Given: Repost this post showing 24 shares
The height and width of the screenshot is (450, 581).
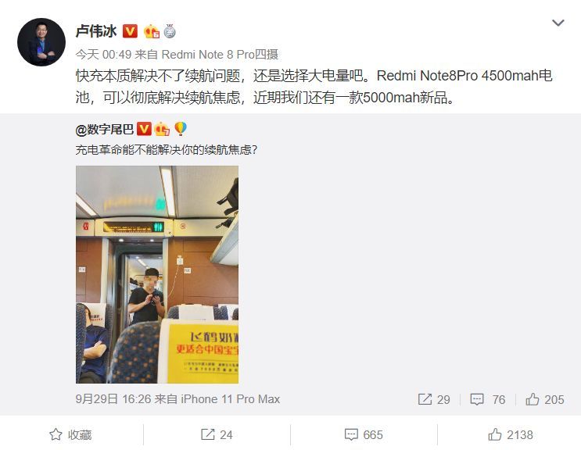Looking at the screenshot, I should click(x=217, y=434).
